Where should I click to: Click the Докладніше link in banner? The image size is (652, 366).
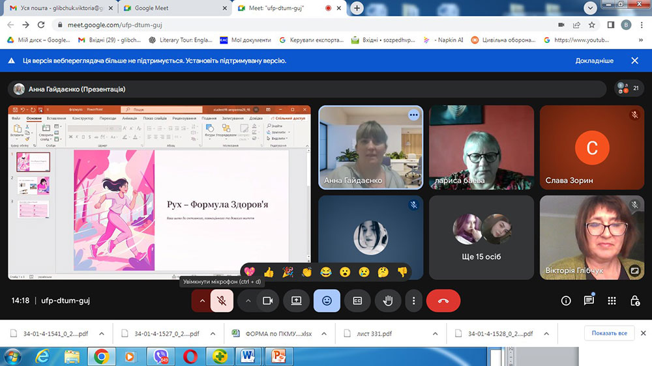pyautogui.click(x=594, y=61)
